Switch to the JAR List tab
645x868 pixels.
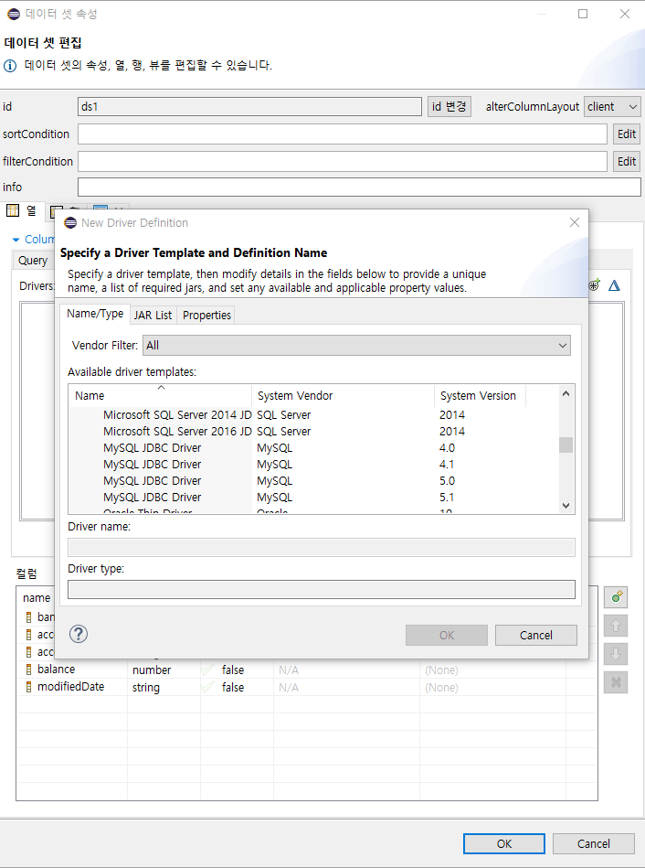click(153, 315)
